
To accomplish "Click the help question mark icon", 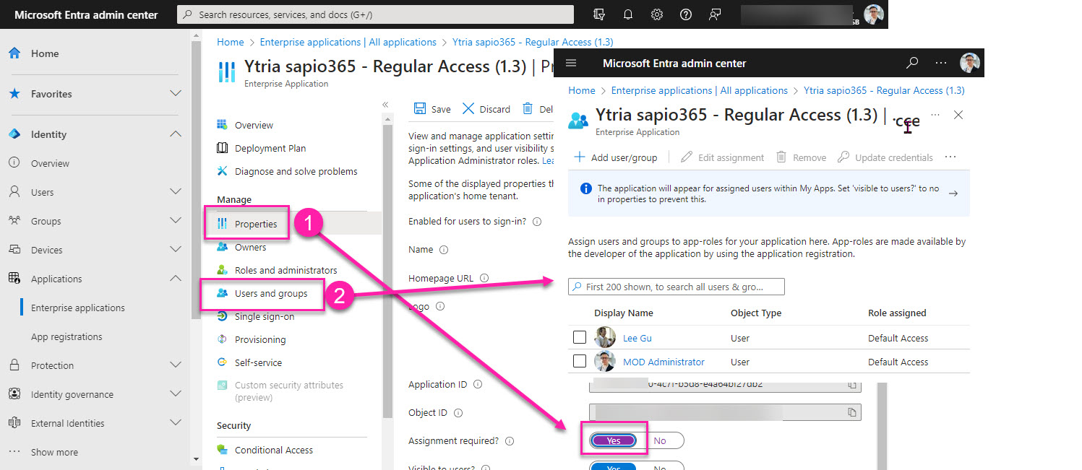I will (x=685, y=14).
